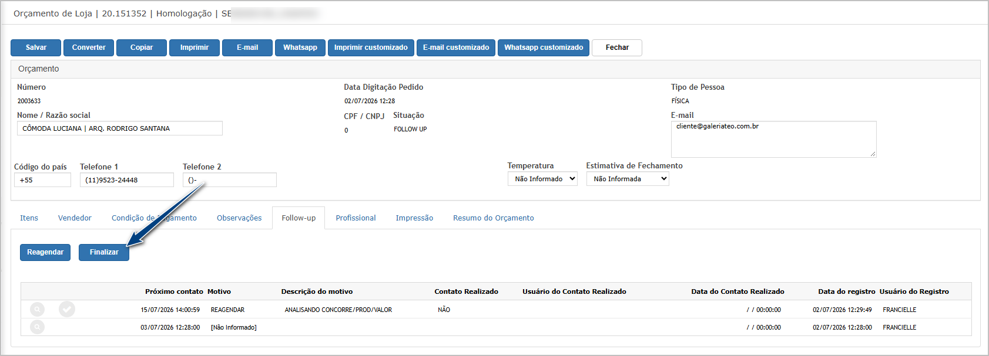989x356 pixels.
Task: Click the Usuário do Registro column header
Action: point(914,291)
